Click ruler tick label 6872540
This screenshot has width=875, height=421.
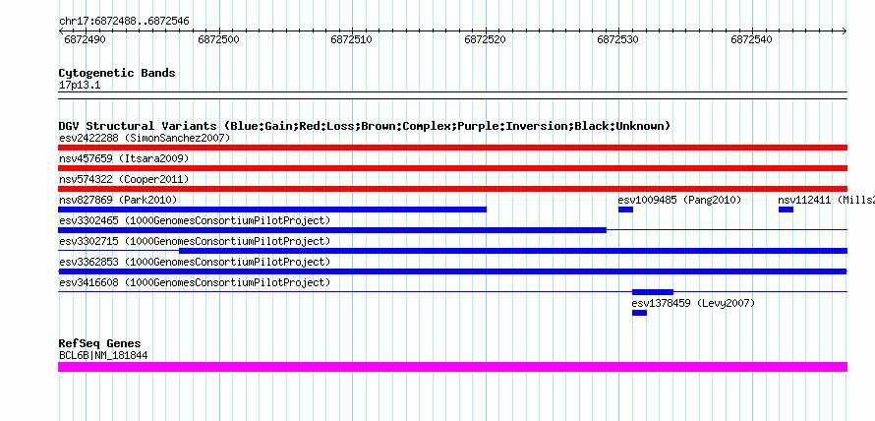(x=750, y=39)
